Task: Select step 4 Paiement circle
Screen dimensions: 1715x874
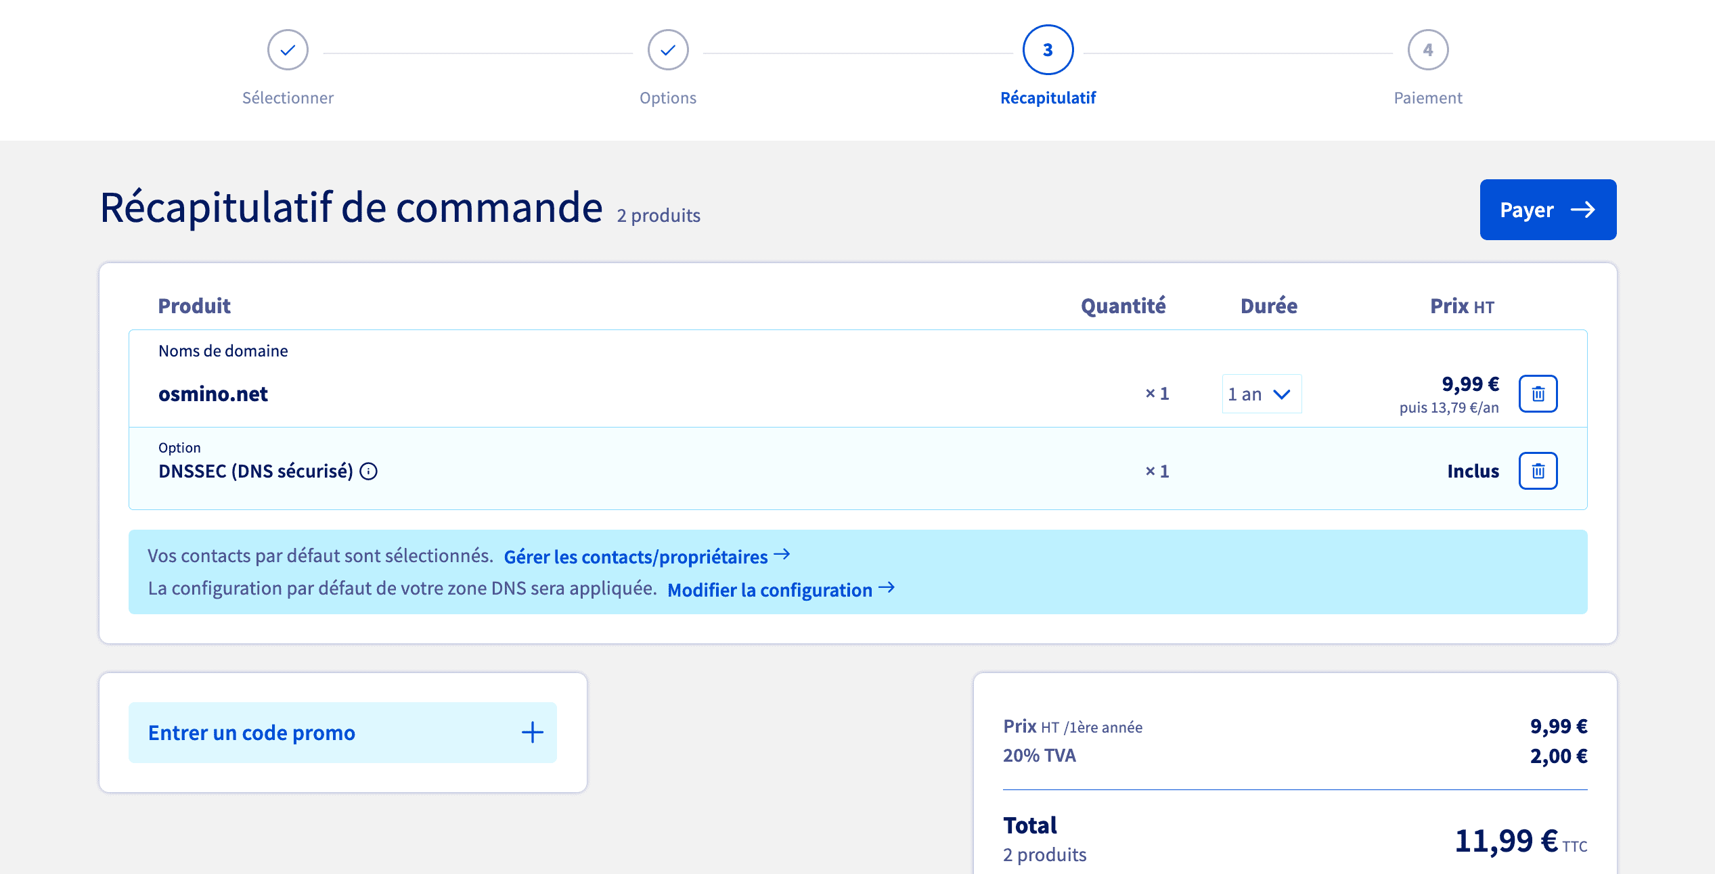Action: 1428,50
